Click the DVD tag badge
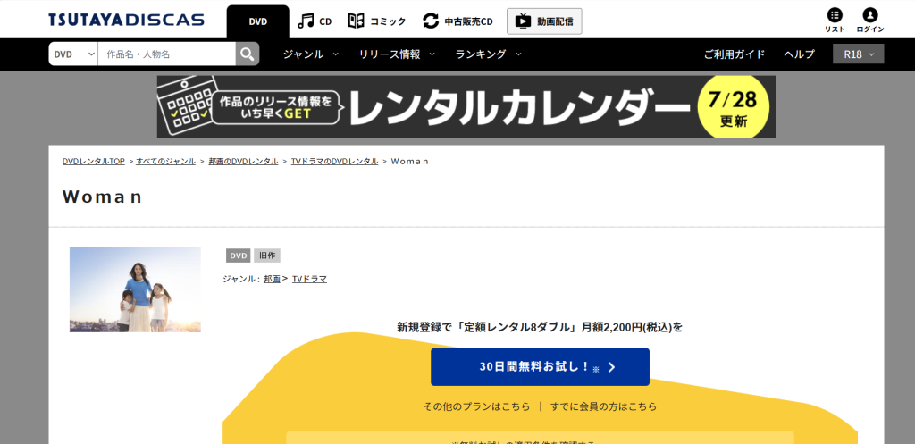915x444 pixels. click(x=238, y=256)
